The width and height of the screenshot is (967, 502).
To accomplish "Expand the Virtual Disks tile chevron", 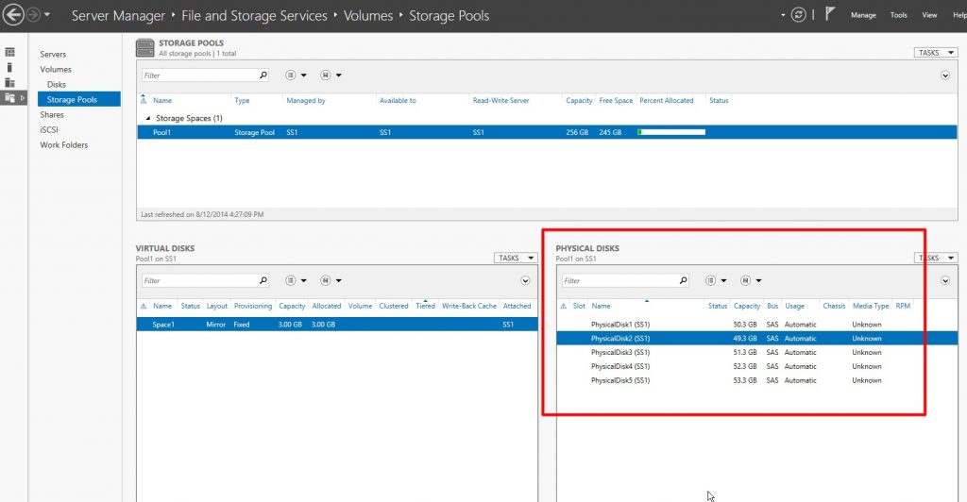I will coord(525,280).
